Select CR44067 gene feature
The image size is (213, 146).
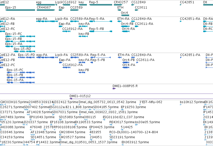(x=46, y=10)
